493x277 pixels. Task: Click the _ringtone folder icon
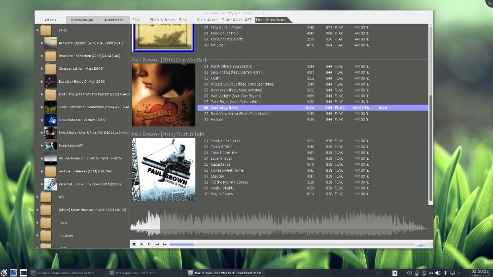46,236
